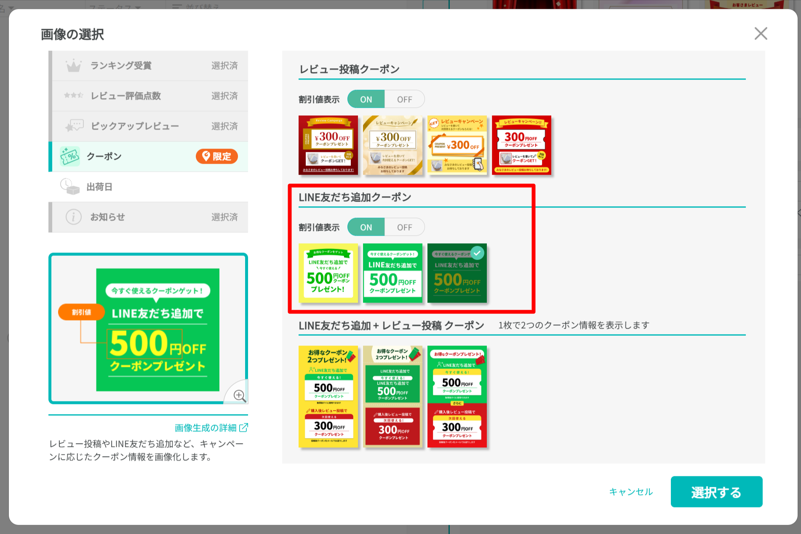This screenshot has width=801, height=534.
Task: Click the speech bubble ピックアップレビュー icon
Action: [74, 126]
